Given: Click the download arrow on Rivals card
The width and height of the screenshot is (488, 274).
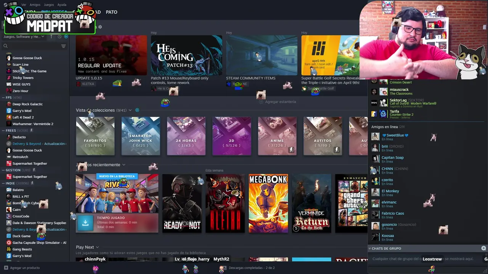Looking at the screenshot, I should pyautogui.click(x=85, y=223).
